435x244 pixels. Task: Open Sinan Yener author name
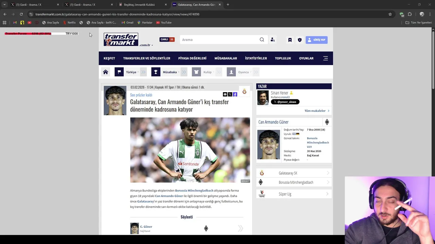tap(279, 93)
